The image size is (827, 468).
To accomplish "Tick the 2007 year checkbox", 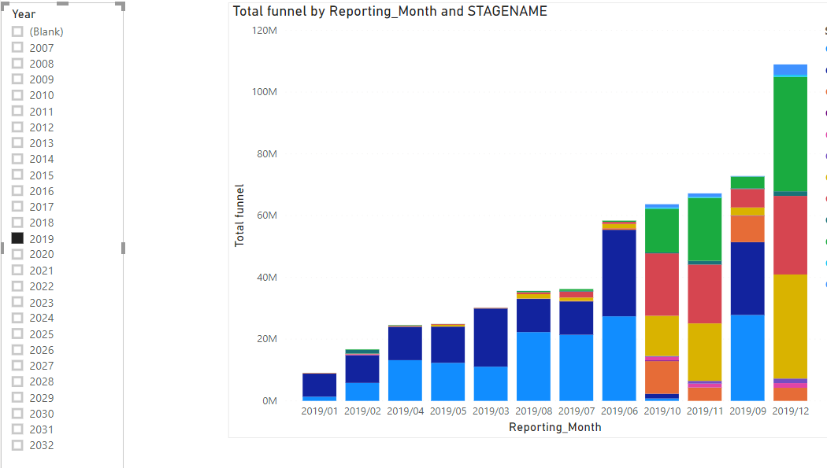I will [x=17, y=47].
